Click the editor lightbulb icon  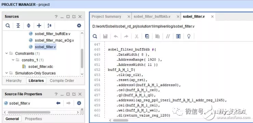pyautogui.click(x=189, y=36)
